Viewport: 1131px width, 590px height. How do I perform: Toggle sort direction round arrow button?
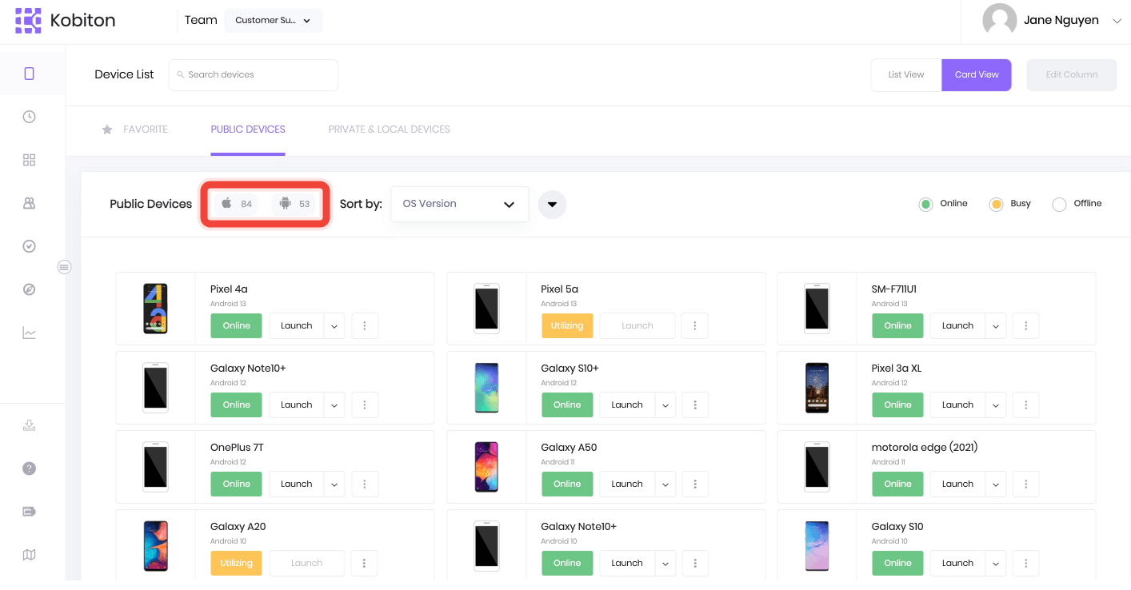click(x=552, y=204)
